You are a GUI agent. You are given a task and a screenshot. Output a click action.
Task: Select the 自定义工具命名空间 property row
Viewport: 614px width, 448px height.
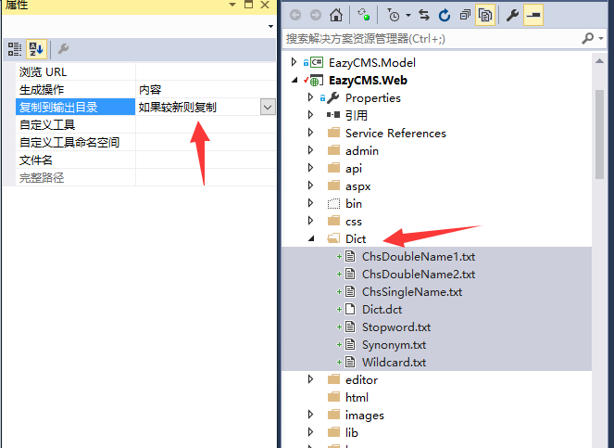pos(145,143)
